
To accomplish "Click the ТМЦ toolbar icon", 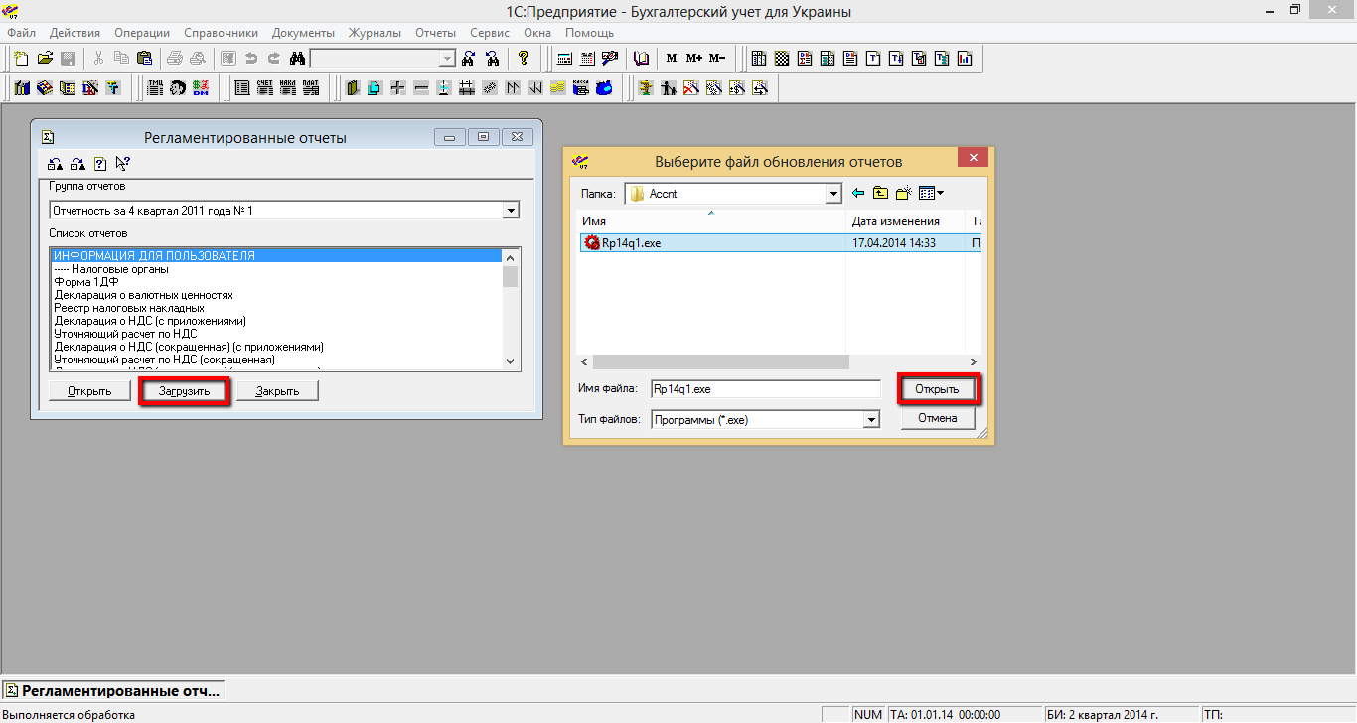I will 154,88.
